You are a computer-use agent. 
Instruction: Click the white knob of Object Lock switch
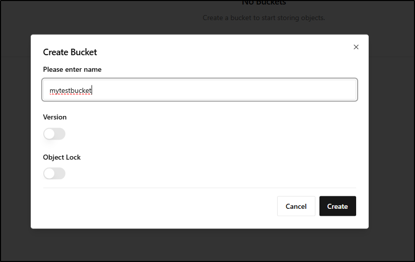click(49, 174)
